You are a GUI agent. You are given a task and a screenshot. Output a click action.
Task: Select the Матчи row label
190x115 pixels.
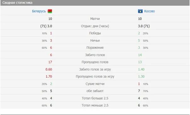coord(95,19)
